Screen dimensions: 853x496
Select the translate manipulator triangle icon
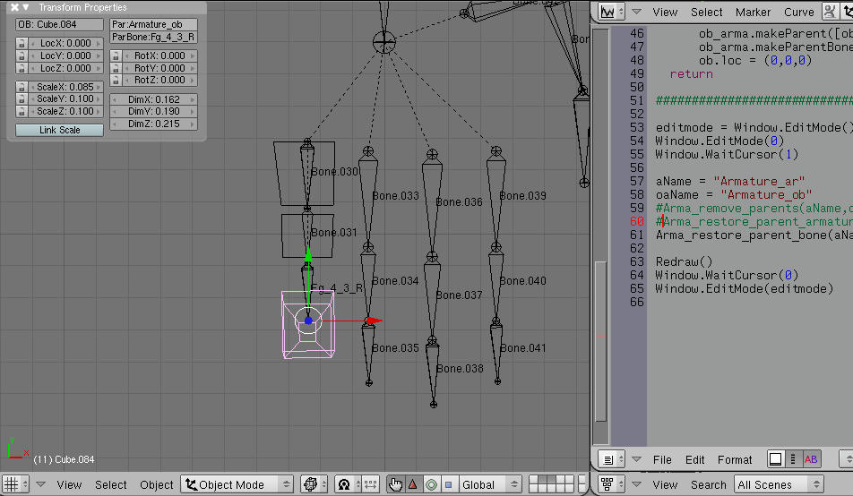(413, 484)
